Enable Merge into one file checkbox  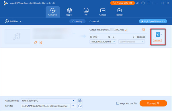click(x=118, y=103)
